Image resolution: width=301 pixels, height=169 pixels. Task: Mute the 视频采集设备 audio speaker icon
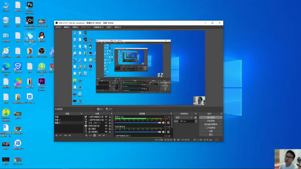tap(164, 132)
